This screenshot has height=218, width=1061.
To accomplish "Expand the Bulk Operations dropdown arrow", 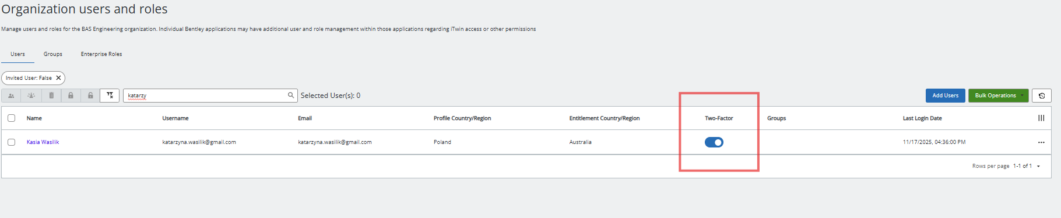I will click(1022, 96).
